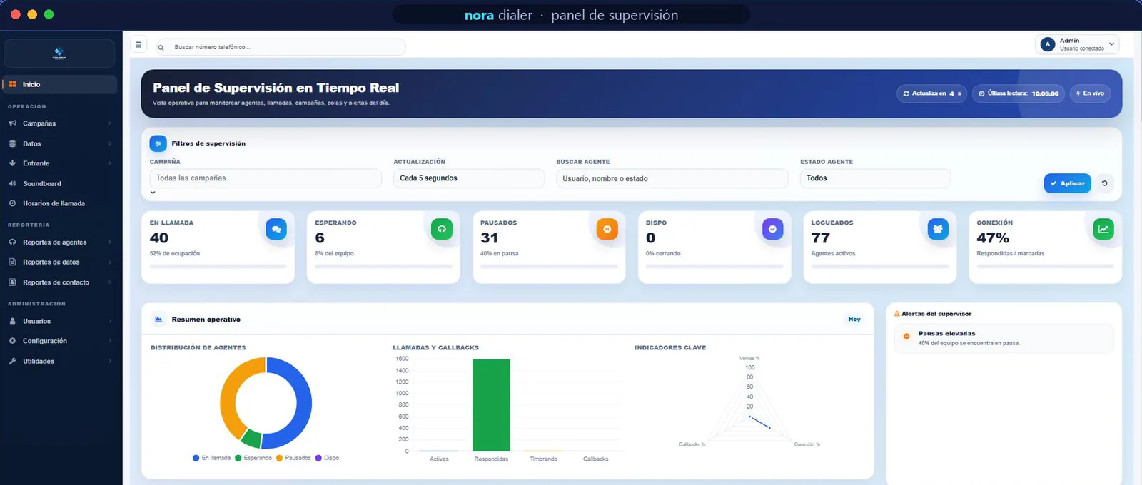The image size is (1142, 485).
Task: Open Soundboard in the sidebar
Action: (60, 184)
